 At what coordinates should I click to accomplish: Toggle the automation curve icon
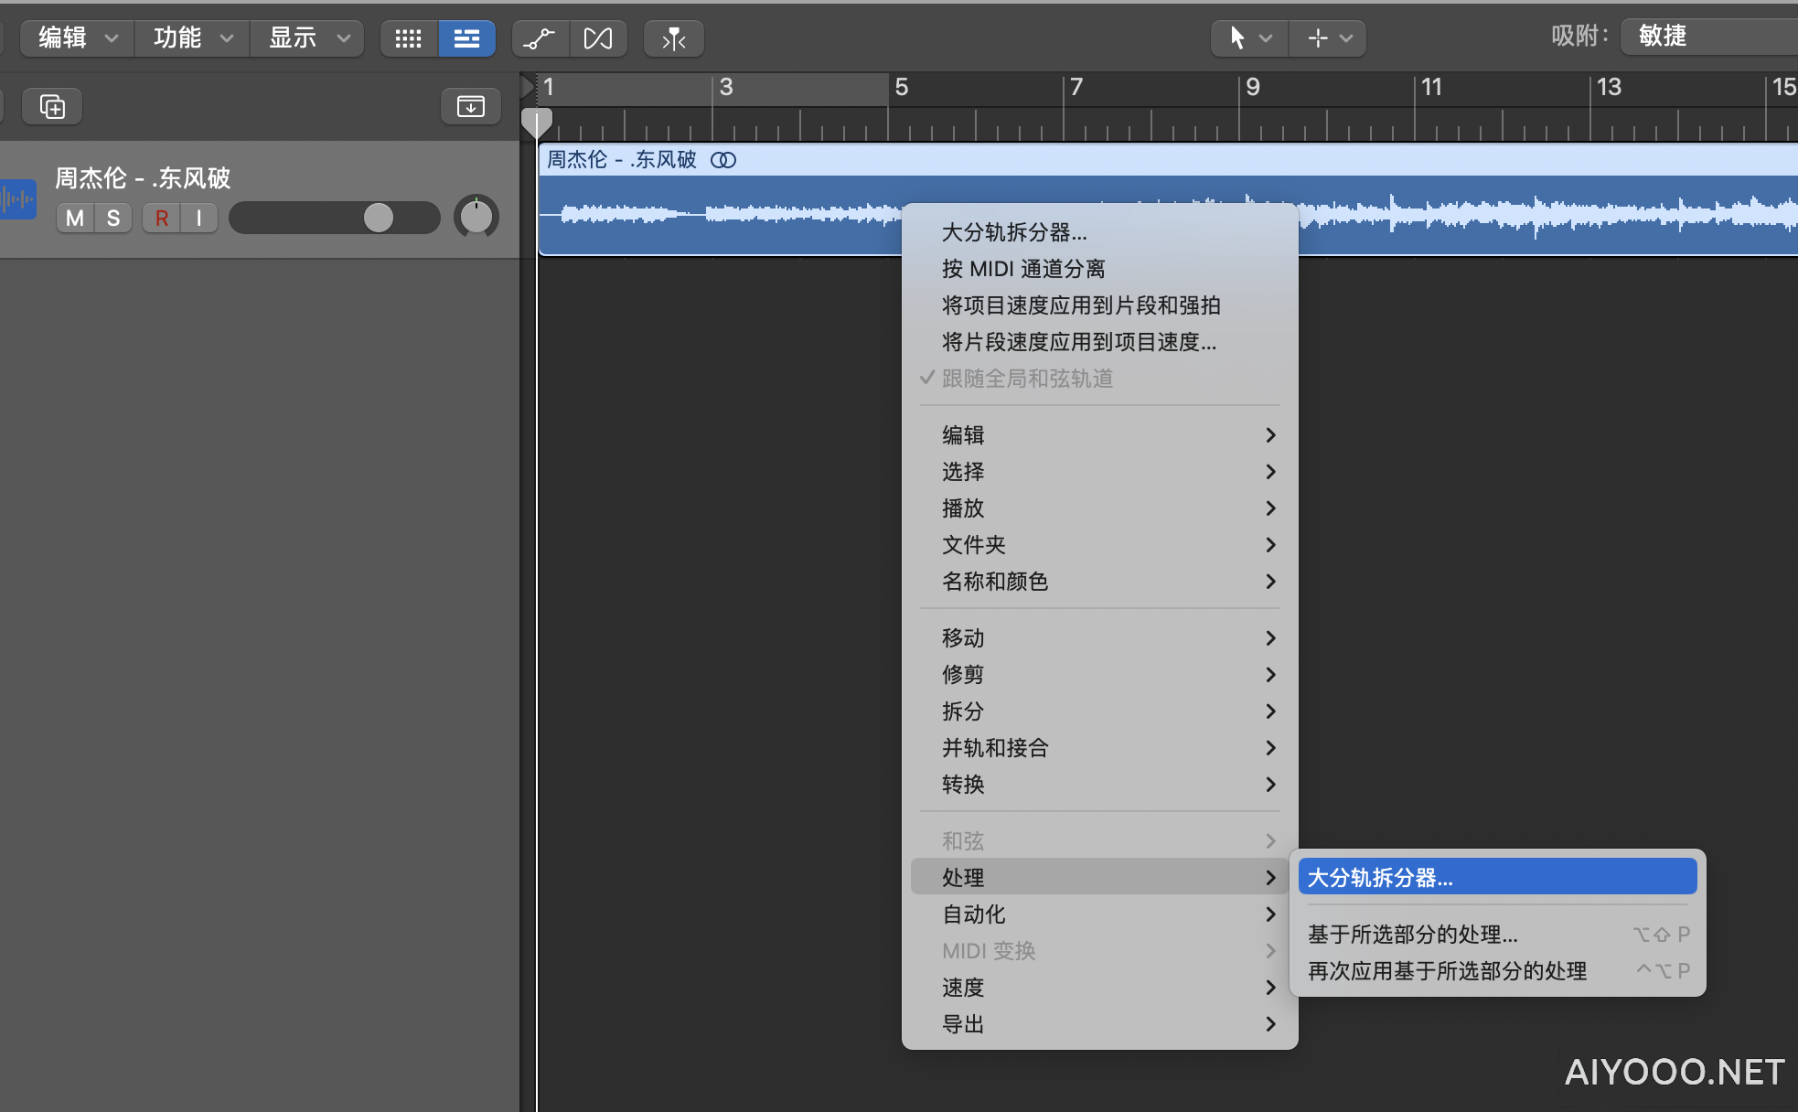click(540, 38)
